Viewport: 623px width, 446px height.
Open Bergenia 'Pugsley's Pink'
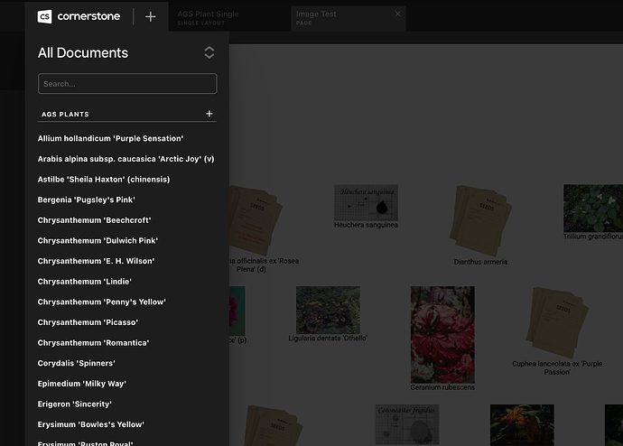(86, 200)
